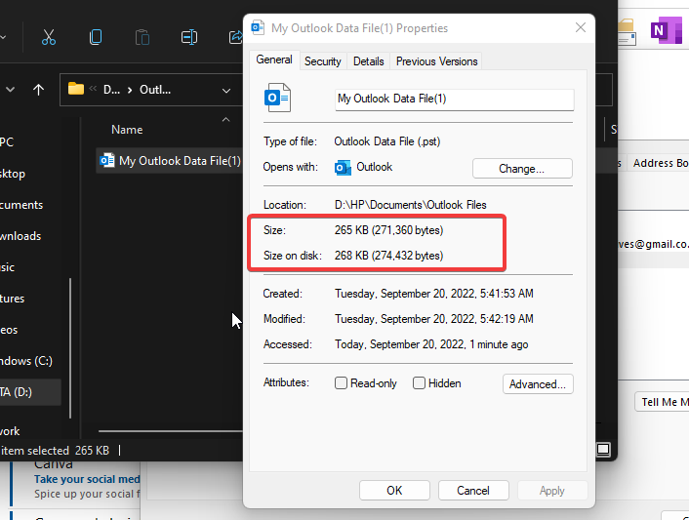
Task: Click the Tell Me More button in Outlook window
Action: pyautogui.click(x=663, y=402)
